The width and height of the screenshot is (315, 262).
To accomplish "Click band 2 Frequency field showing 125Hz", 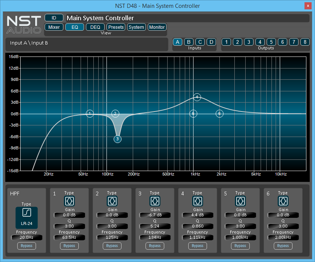I will 112,238.
